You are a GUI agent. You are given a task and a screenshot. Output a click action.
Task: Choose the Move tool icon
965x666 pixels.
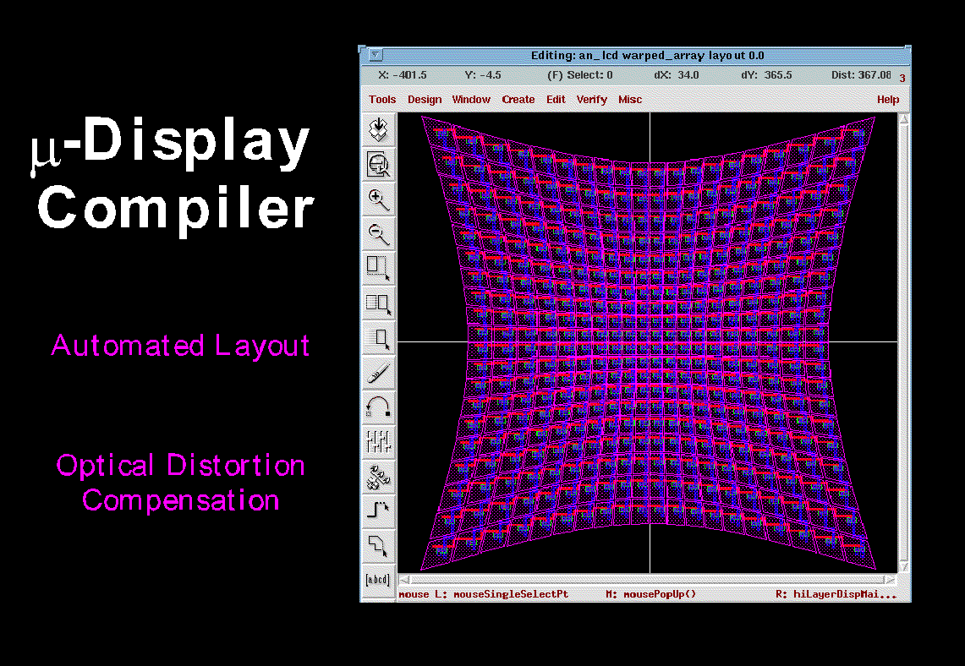[378, 337]
